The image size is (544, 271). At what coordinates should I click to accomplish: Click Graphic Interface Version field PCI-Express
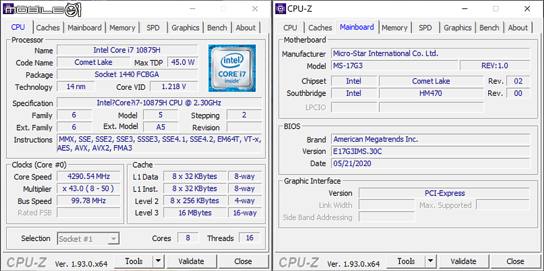(x=444, y=193)
